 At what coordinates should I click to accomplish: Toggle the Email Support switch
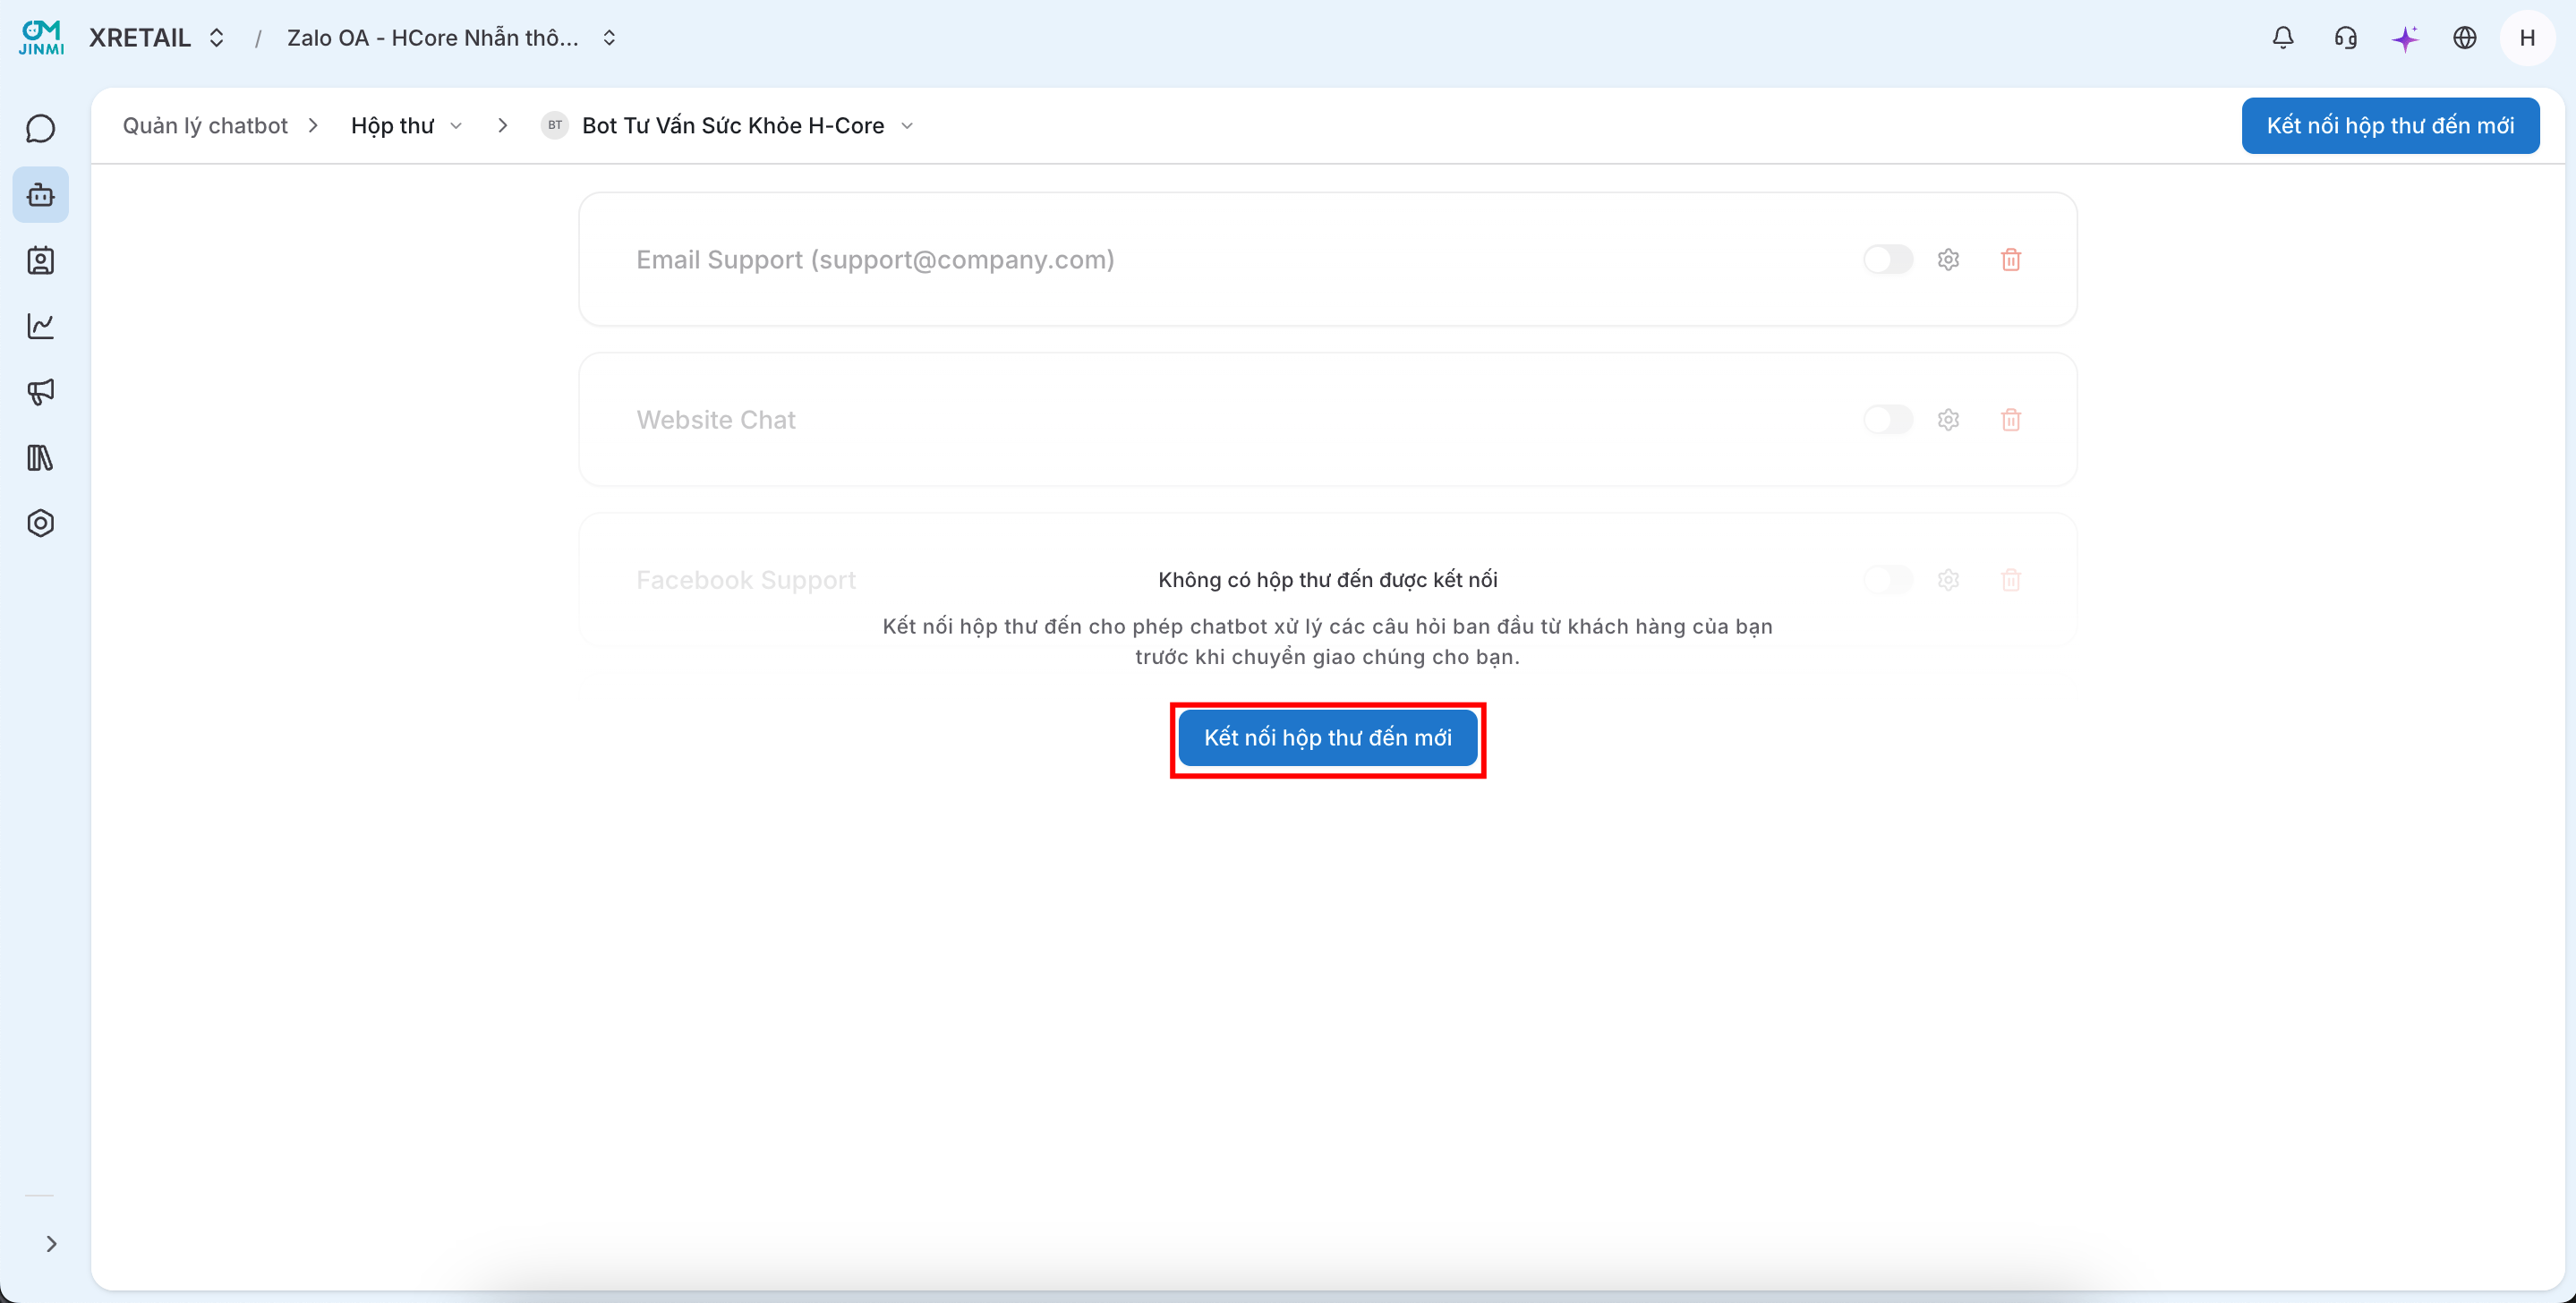(x=1887, y=260)
